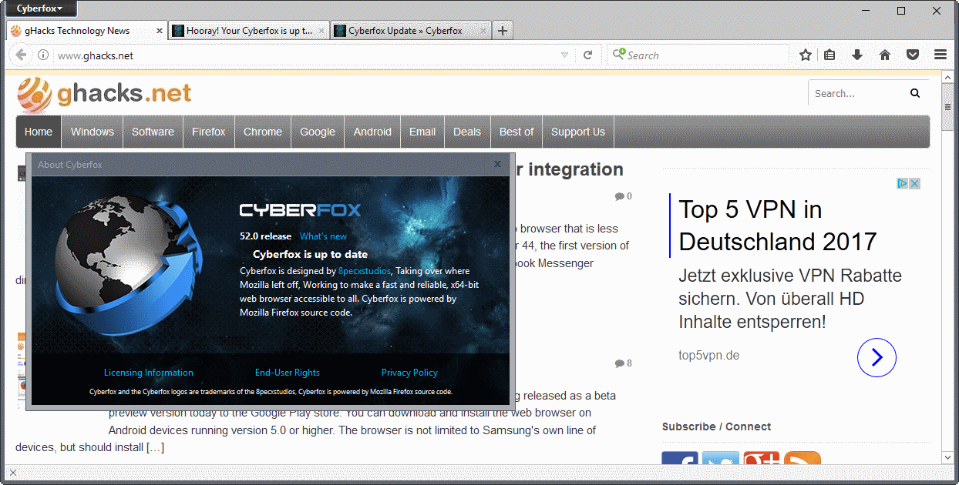The width and height of the screenshot is (959, 485).
Task: Open the Cyberfox application menu button
Action: [40, 8]
